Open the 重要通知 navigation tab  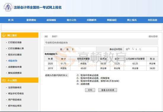coord(31,20)
